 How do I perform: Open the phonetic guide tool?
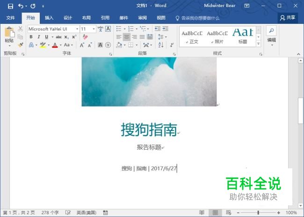[101, 29]
